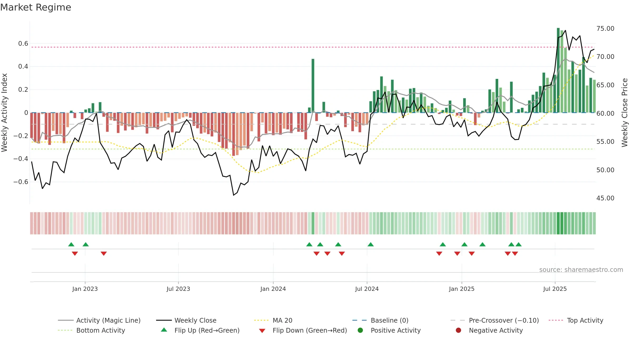Toggle Pre-Crossover (−0.10) legend entry
The height and width of the screenshot is (355, 632).
pos(495,320)
